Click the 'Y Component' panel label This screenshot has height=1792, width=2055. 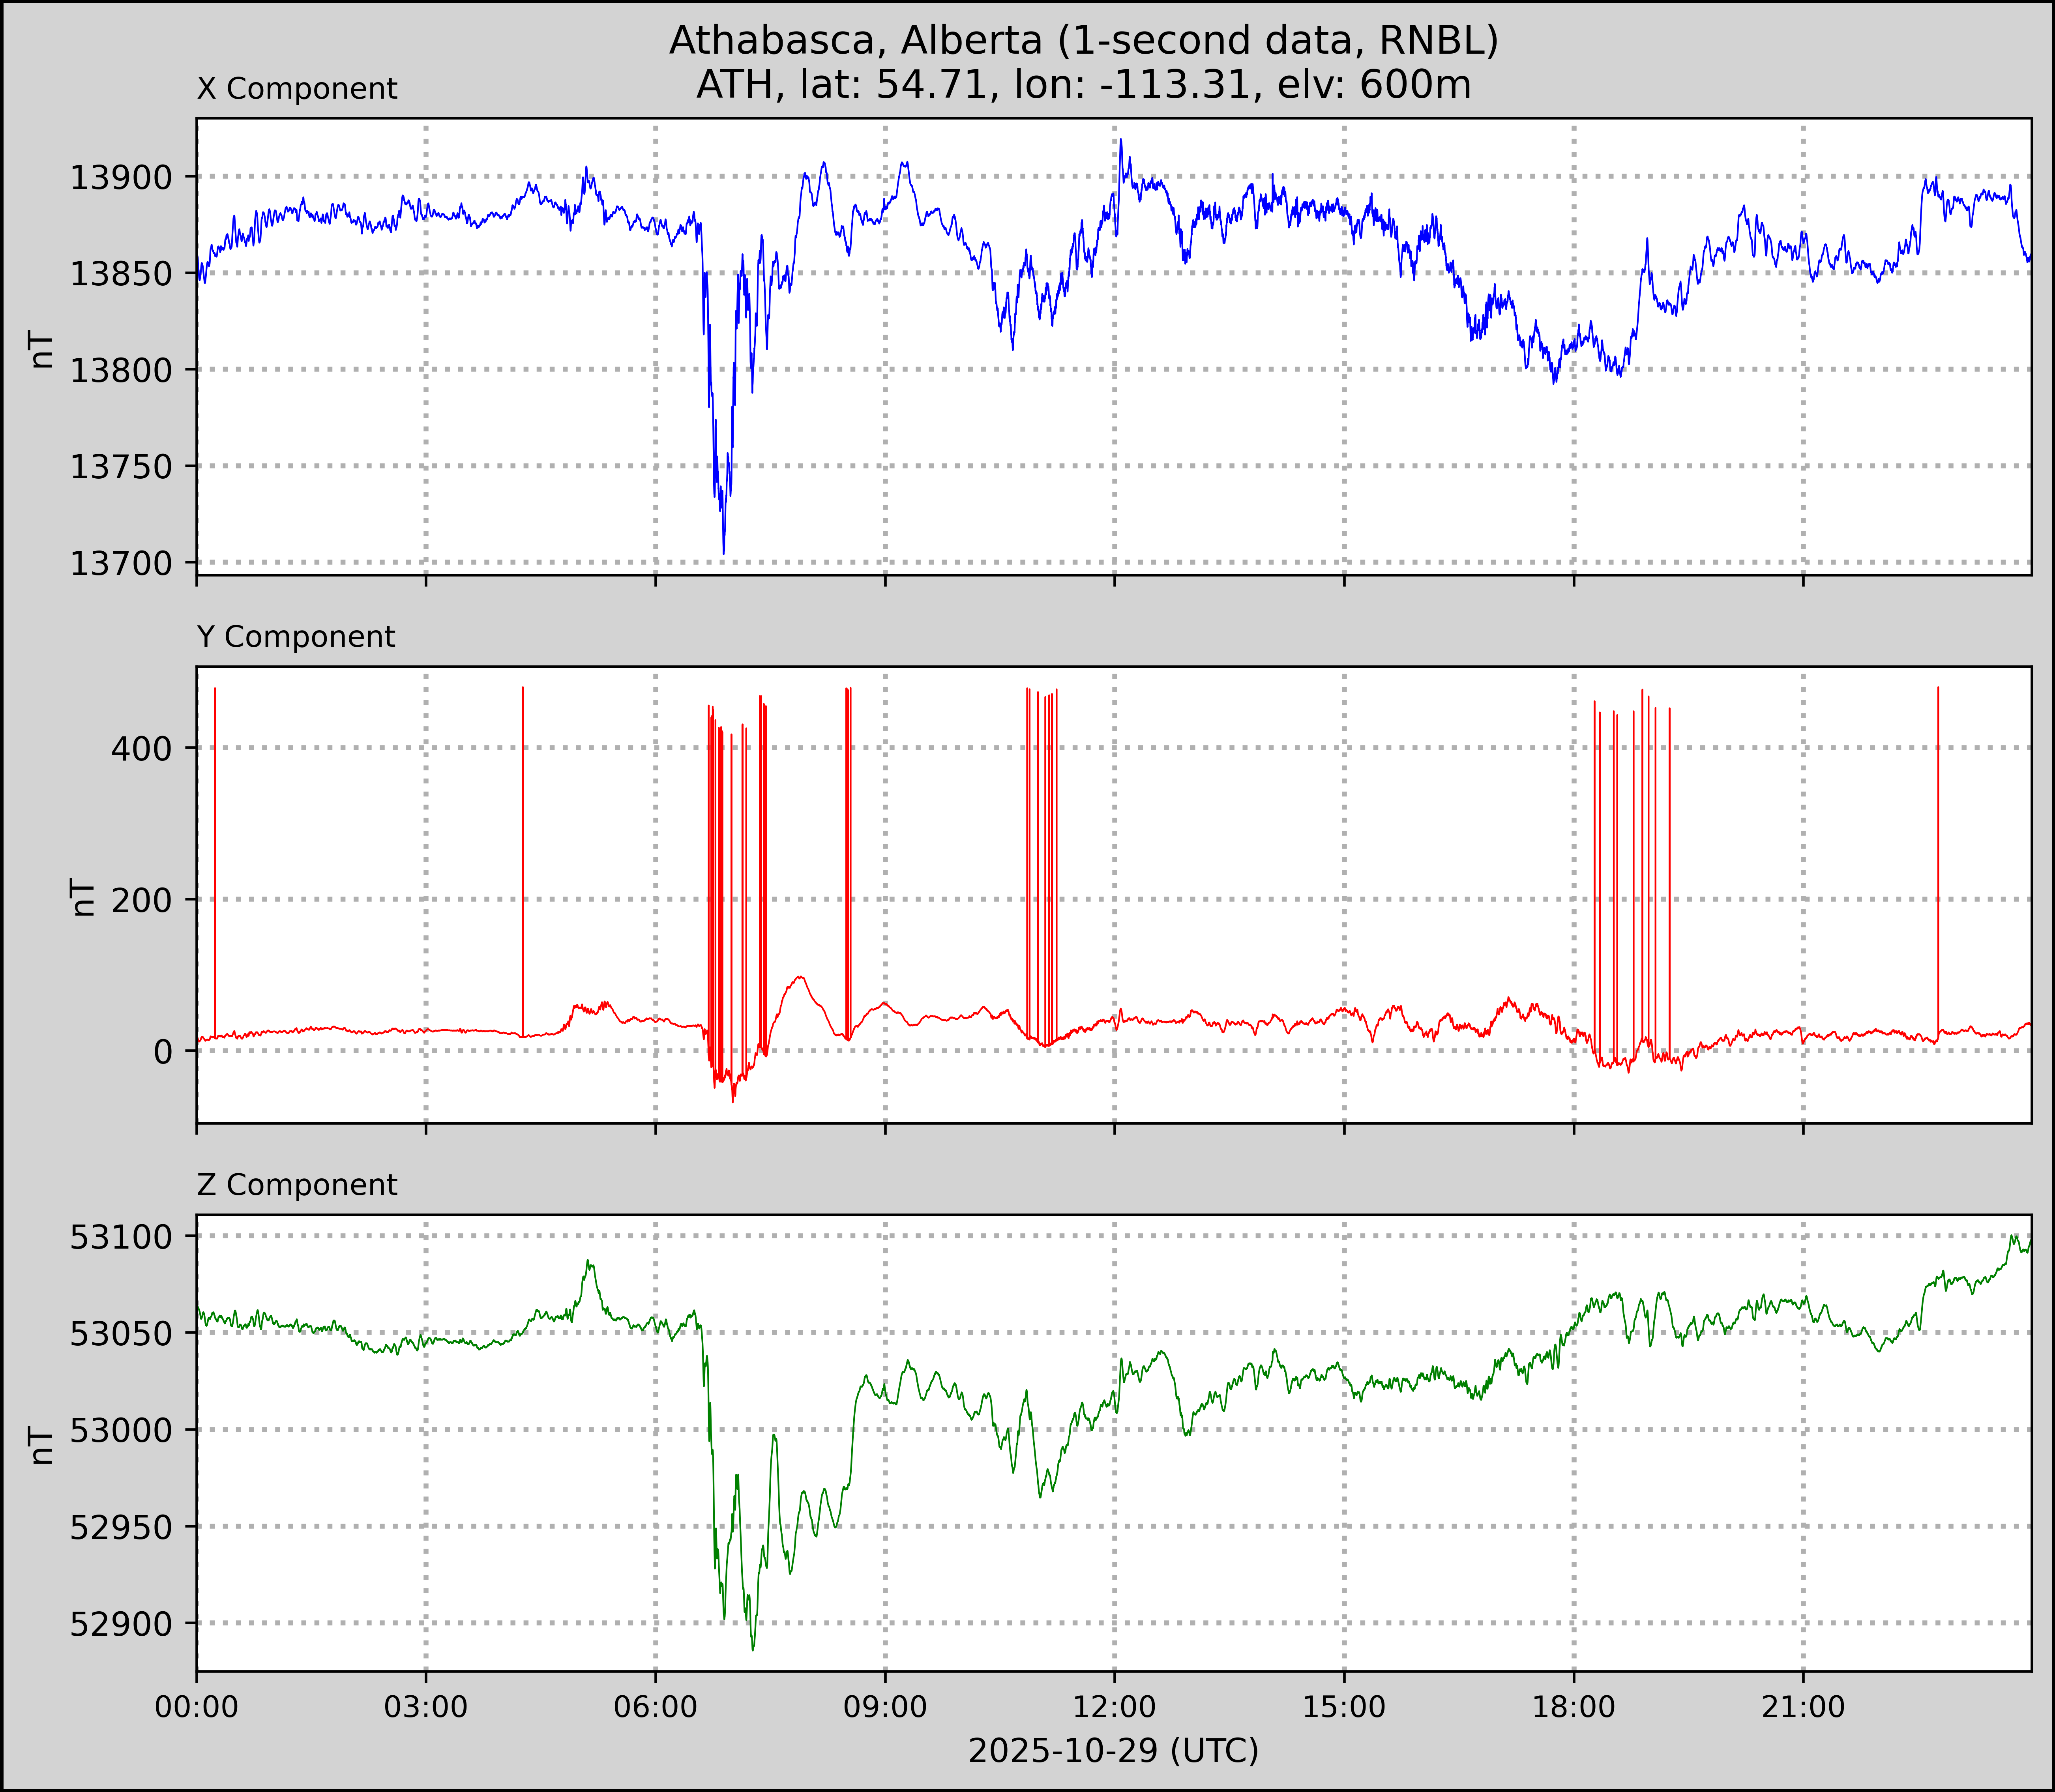(x=296, y=637)
